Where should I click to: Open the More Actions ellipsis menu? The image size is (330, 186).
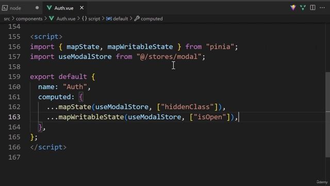(322, 8)
